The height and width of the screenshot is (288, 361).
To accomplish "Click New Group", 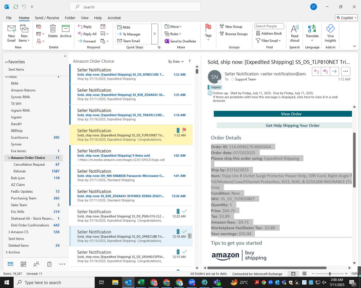I will [231, 27].
